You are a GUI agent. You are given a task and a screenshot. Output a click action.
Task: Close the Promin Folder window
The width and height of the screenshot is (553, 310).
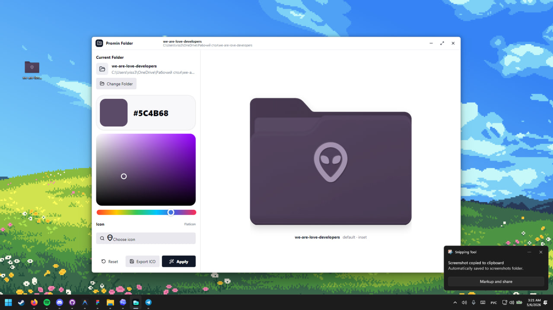(x=453, y=43)
